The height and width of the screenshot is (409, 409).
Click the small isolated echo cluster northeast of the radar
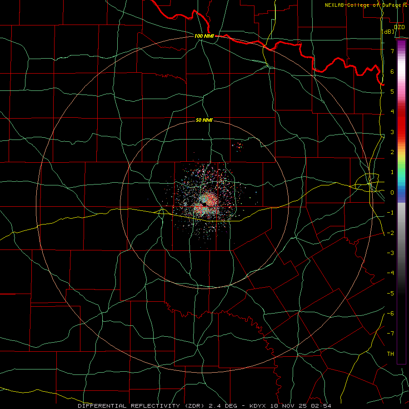pyautogui.click(x=238, y=147)
